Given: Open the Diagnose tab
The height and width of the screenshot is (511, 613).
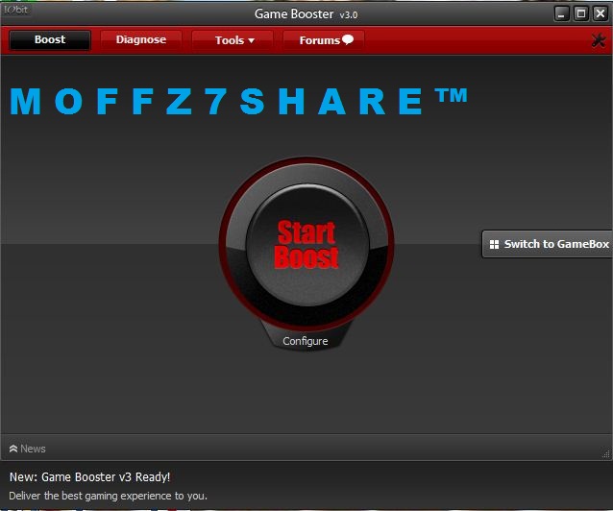Looking at the screenshot, I should (141, 40).
